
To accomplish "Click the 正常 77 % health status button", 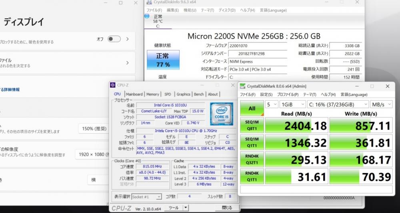I will (163, 60).
